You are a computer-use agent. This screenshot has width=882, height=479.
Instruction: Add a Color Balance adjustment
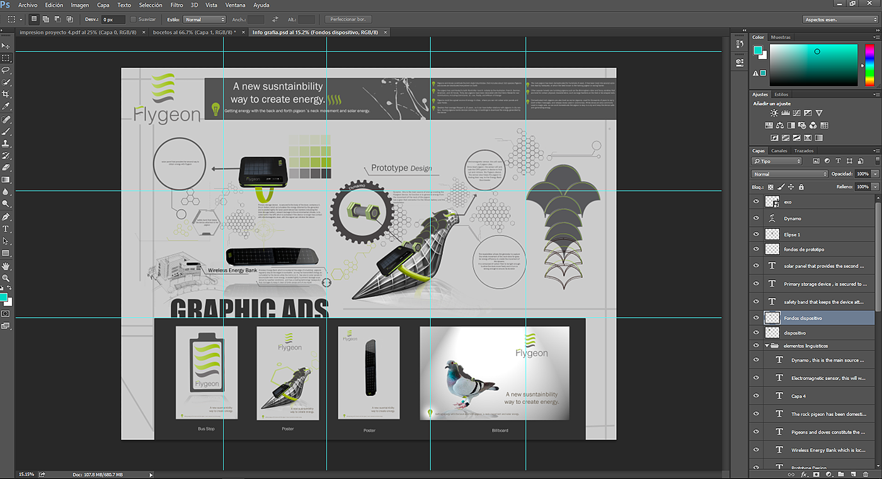click(780, 125)
